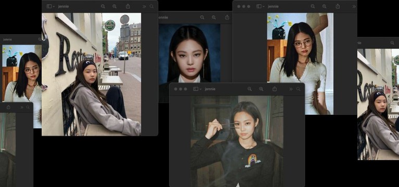Toggle sidebar view in top-right white-sweater window
The height and width of the screenshot is (187, 399).
[259, 6]
